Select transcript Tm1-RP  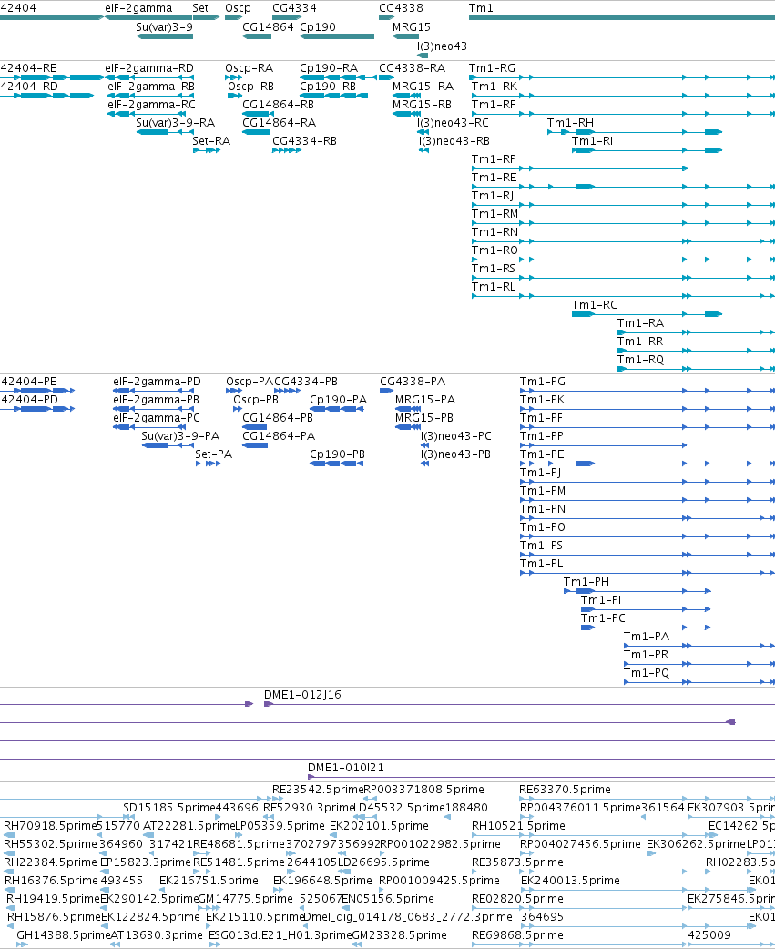pyautogui.click(x=494, y=158)
